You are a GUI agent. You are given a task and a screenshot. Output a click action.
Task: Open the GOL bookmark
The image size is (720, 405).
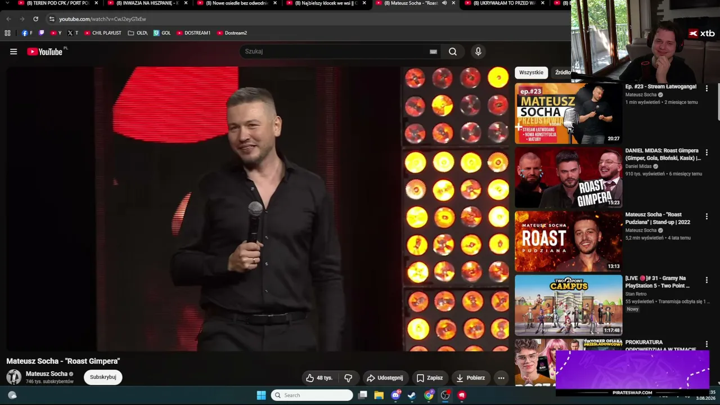(162, 33)
